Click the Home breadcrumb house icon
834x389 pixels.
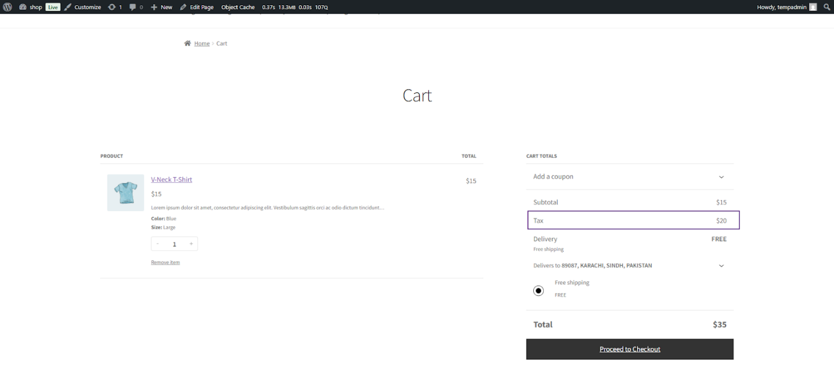click(x=187, y=42)
